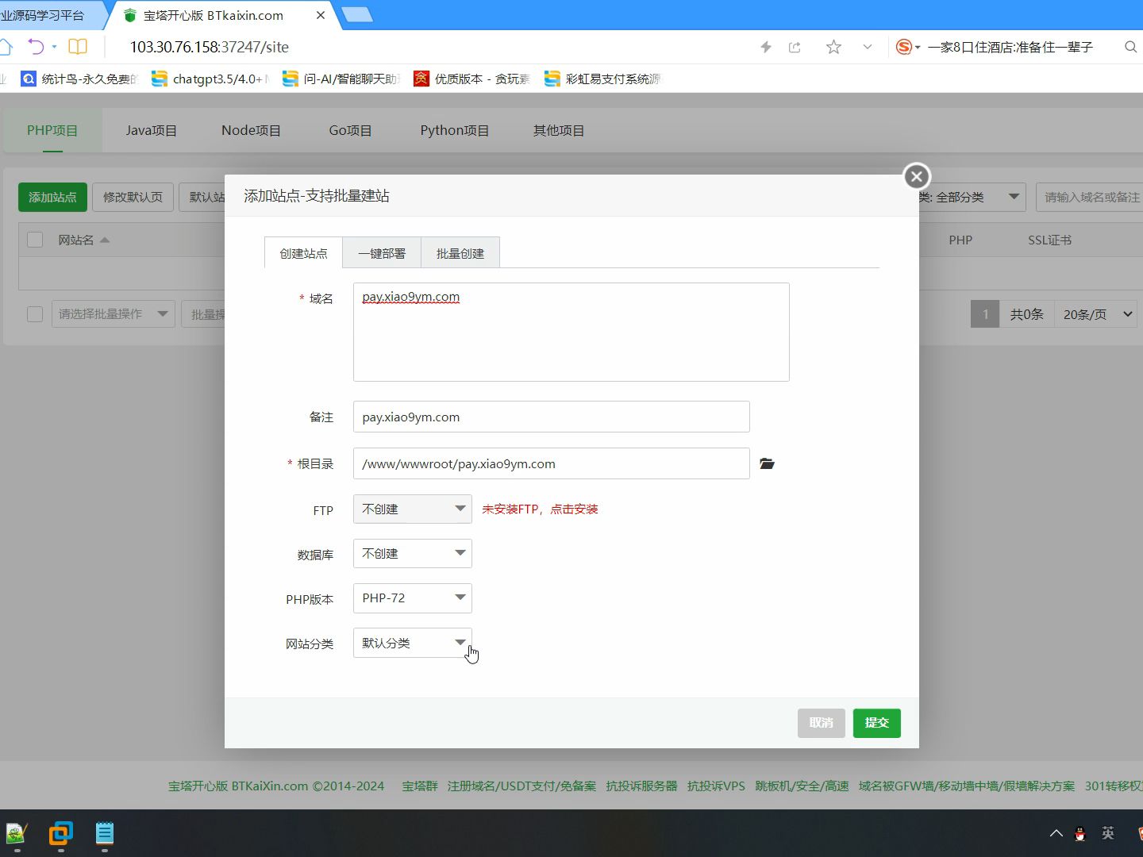The width and height of the screenshot is (1143, 857).
Task: Open the 彩虹易支付系统 bookmark
Action: (x=602, y=79)
